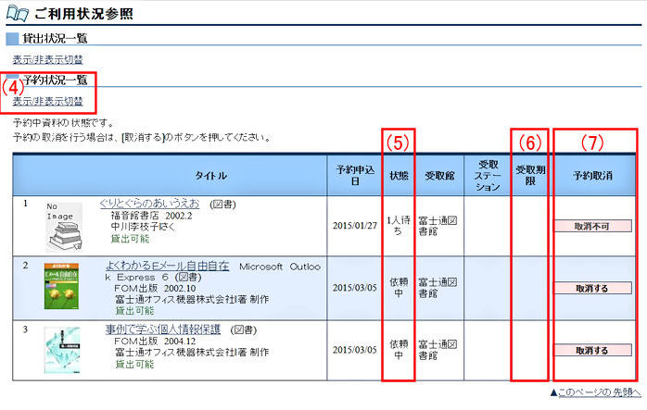Jump via the このページの先頭へ link
The height and width of the screenshot is (410, 647).
pyautogui.click(x=600, y=392)
